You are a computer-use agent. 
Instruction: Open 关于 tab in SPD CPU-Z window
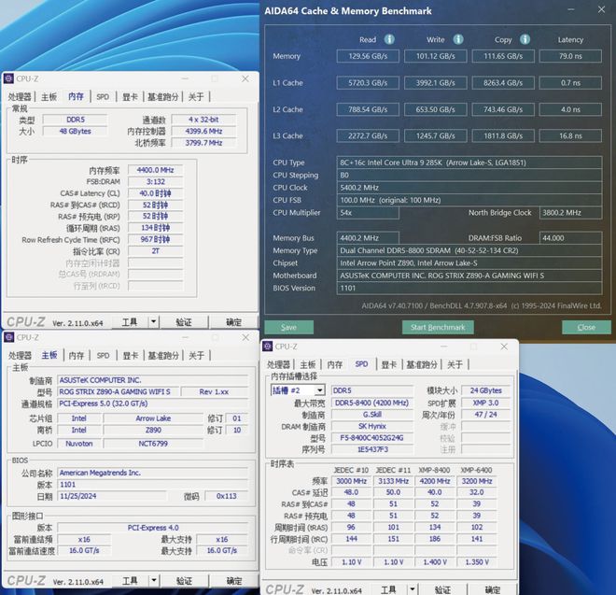(x=455, y=364)
